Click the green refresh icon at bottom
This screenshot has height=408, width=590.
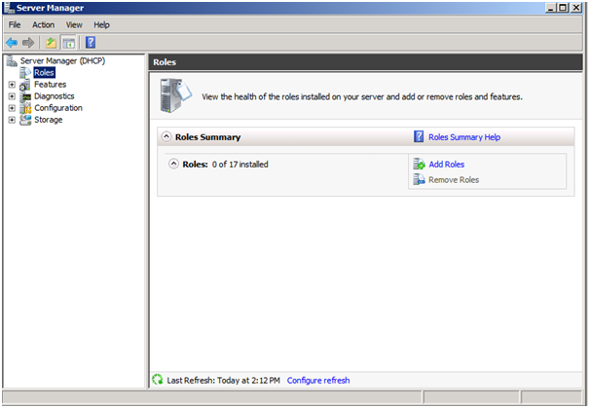158,380
